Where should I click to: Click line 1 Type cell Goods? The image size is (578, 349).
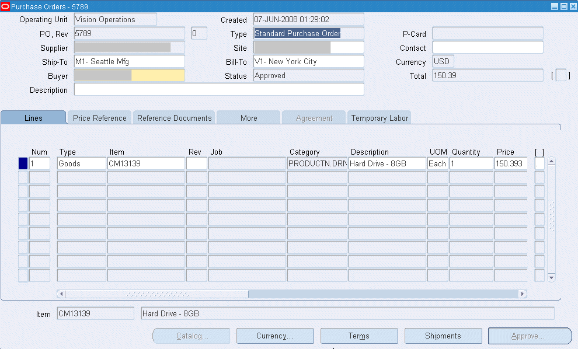pyautogui.click(x=82, y=163)
